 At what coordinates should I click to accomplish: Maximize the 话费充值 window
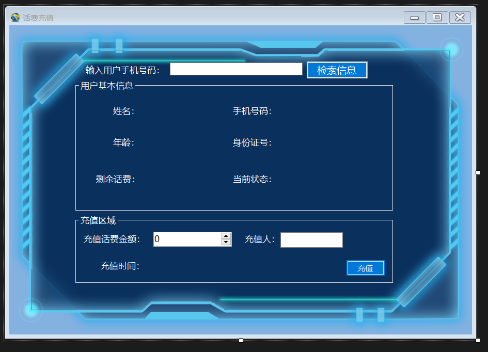[437, 18]
